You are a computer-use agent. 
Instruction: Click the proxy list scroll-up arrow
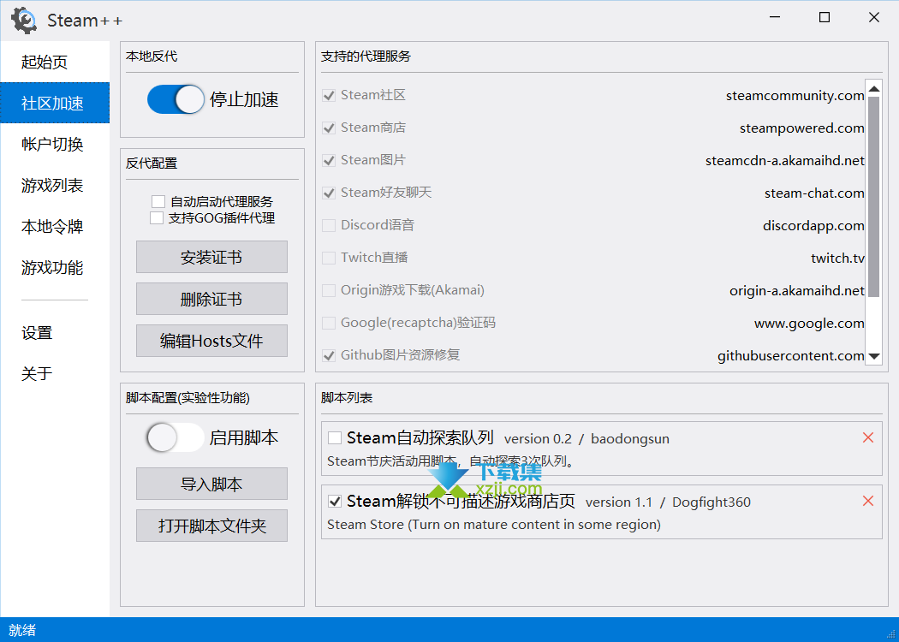tap(874, 88)
